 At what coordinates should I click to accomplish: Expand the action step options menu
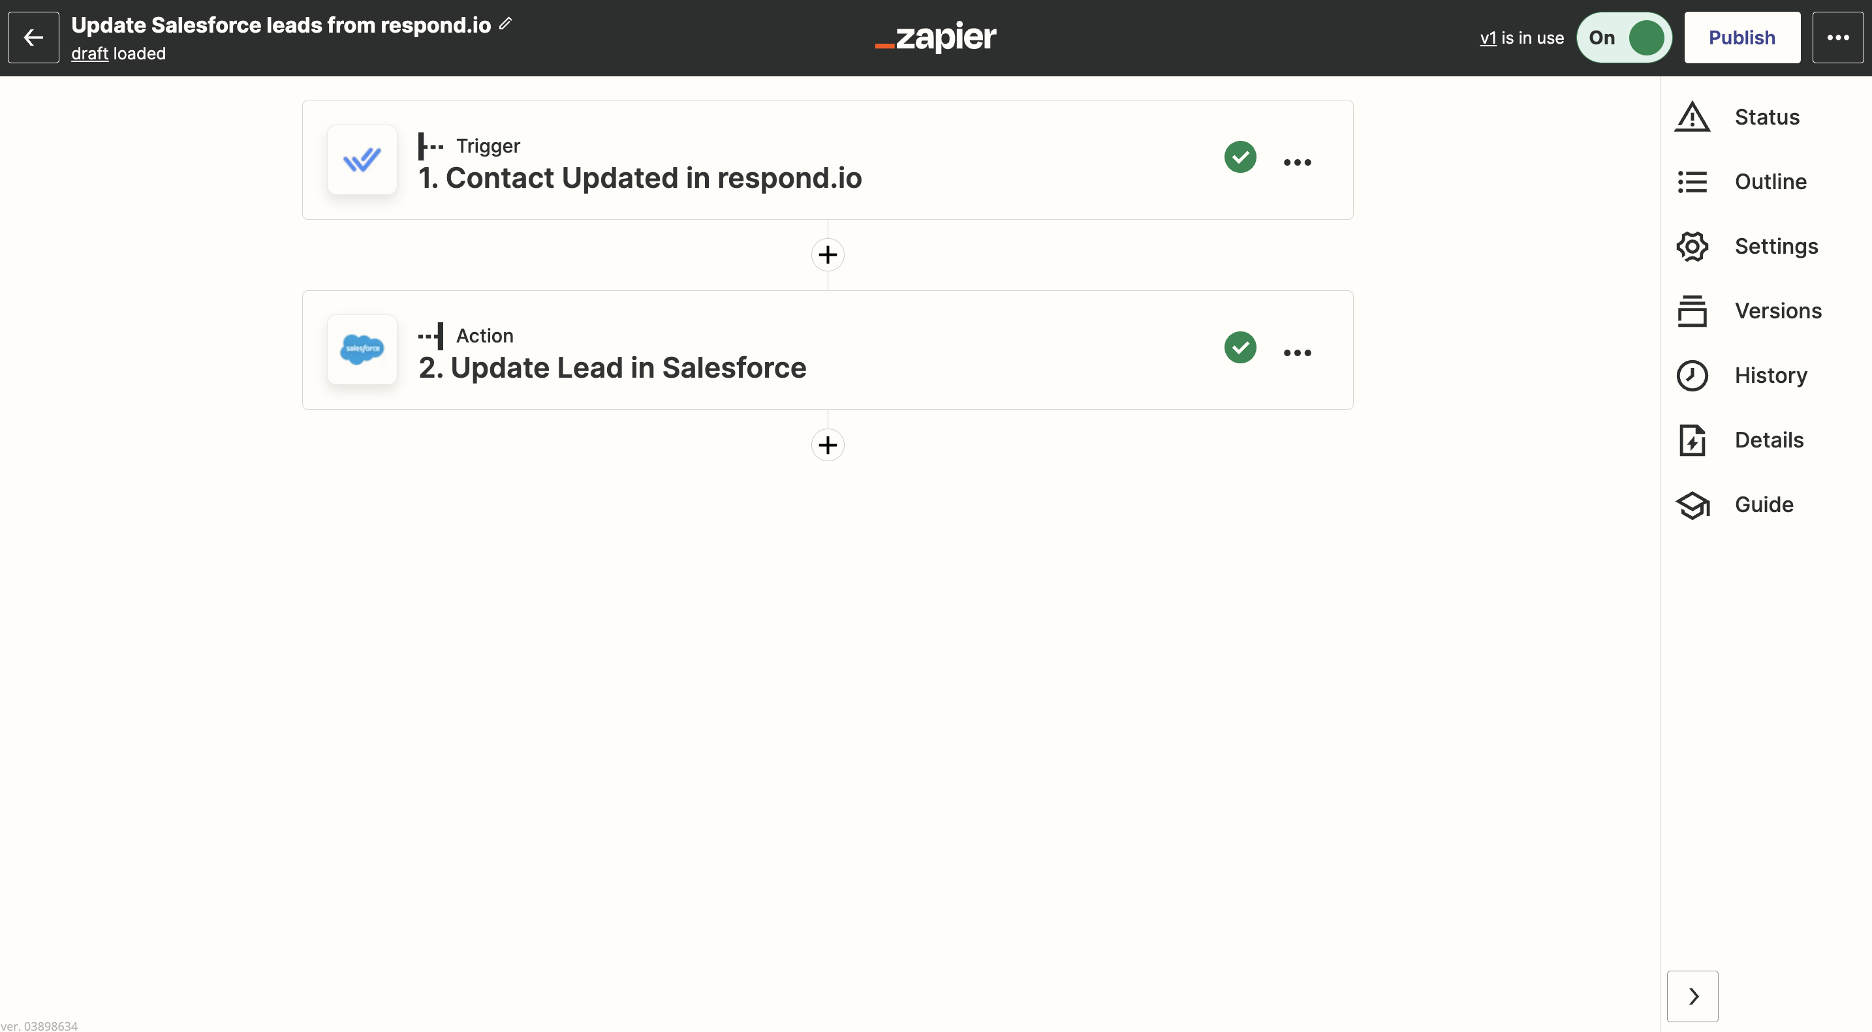click(x=1296, y=350)
